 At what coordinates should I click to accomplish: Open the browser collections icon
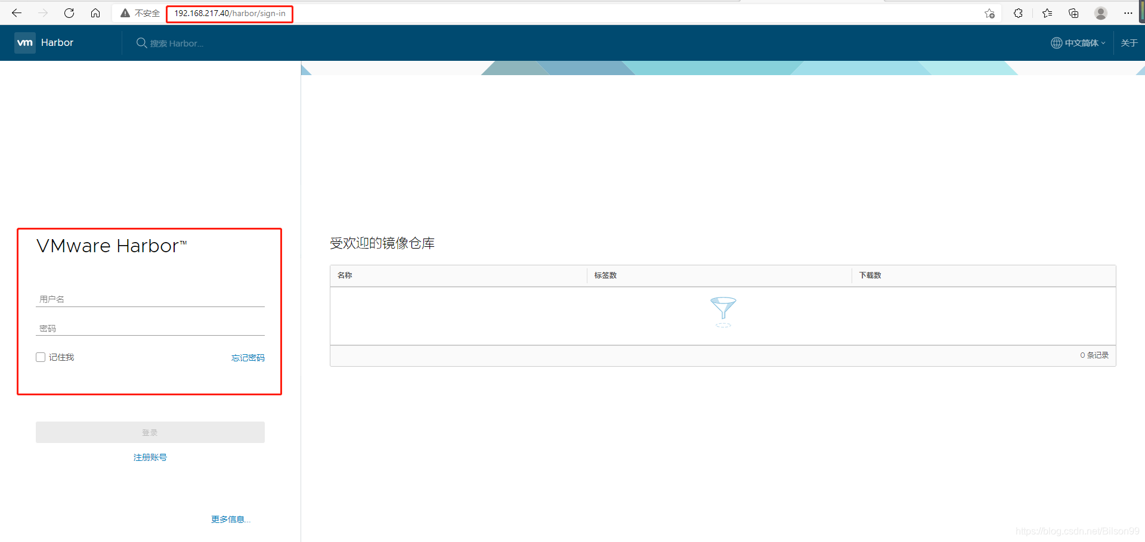coord(1073,13)
